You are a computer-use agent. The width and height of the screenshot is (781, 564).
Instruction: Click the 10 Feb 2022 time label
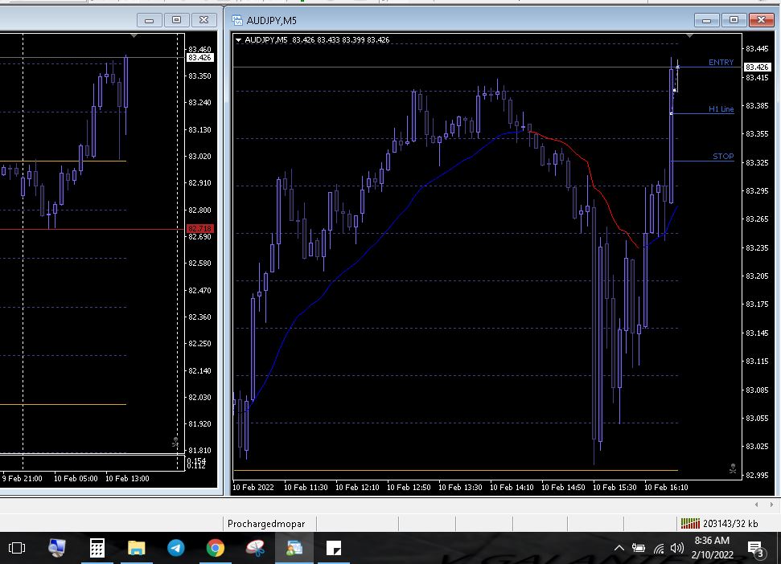[x=253, y=488]
